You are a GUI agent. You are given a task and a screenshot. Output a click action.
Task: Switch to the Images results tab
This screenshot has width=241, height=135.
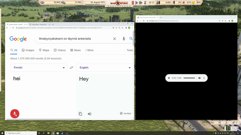coord(28,50)
